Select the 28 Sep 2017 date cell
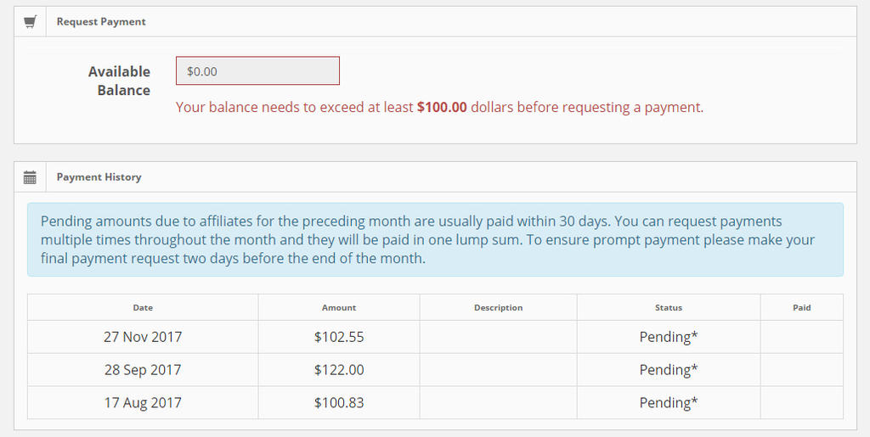The width and height of the screenshot is (870, 437). point(143,370)
